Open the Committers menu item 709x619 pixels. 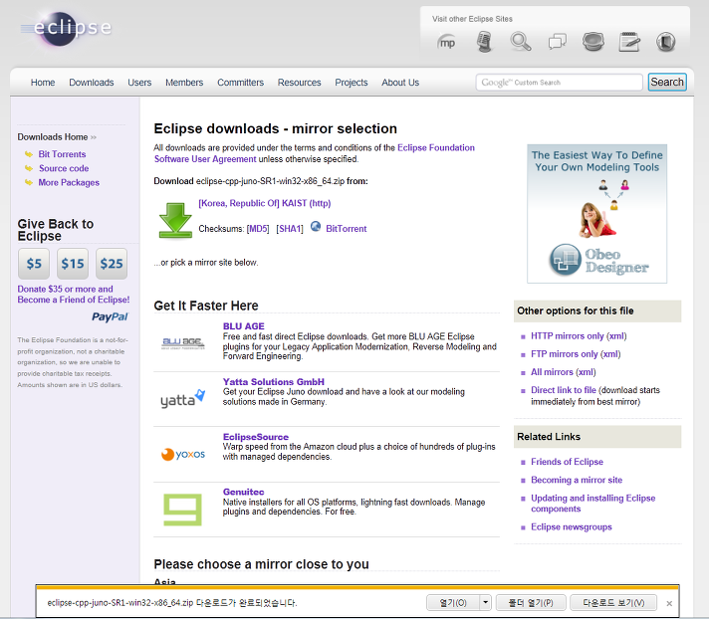241,83
